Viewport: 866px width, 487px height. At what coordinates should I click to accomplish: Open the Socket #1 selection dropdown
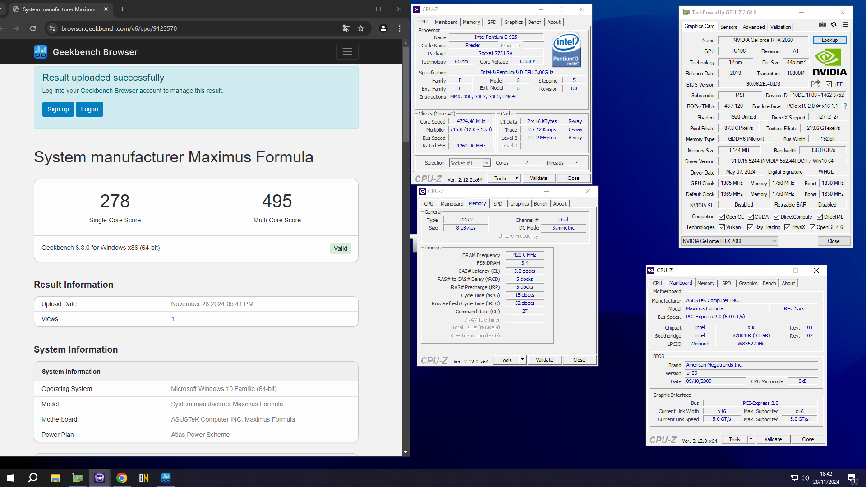[470, 163]
